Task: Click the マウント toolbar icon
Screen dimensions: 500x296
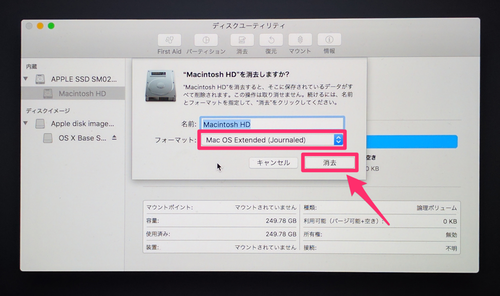Action: pos(300,39)
